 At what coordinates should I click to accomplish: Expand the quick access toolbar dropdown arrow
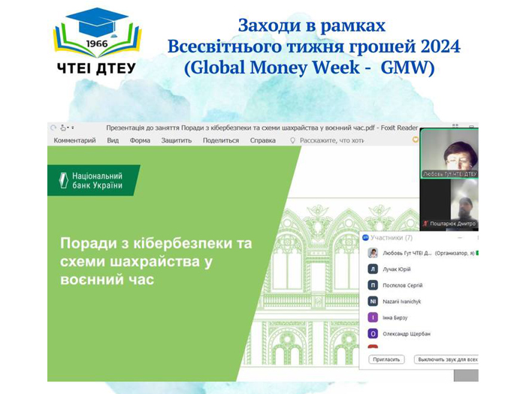pyautogui.click(x=73, y=128)
